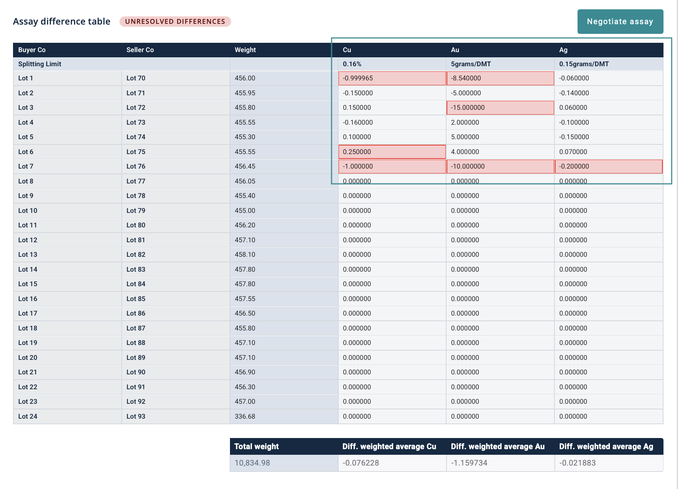This screenshot has height=489, width=678.
Task: Click the Total weight value 10,834.98
Action: (252, 463)
